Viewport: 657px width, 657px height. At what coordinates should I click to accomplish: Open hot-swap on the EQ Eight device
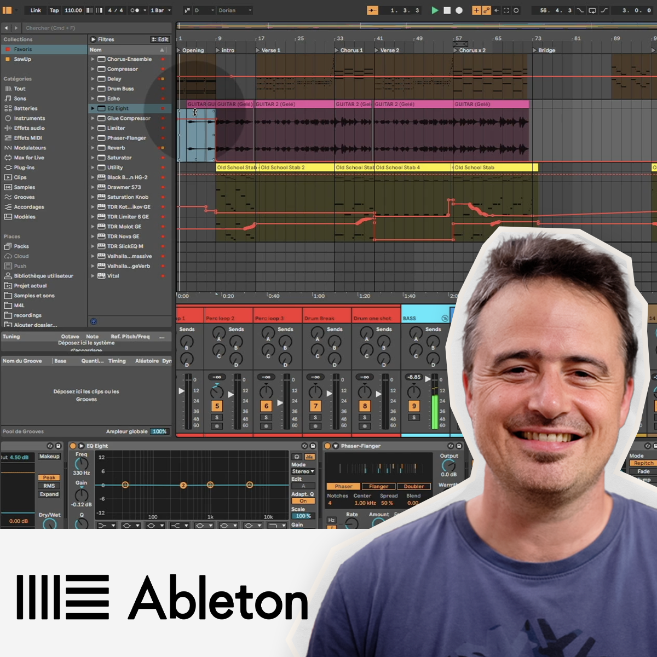coord(305,446)
